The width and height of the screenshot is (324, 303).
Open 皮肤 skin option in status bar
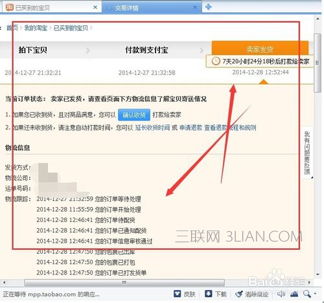(185, 294)
